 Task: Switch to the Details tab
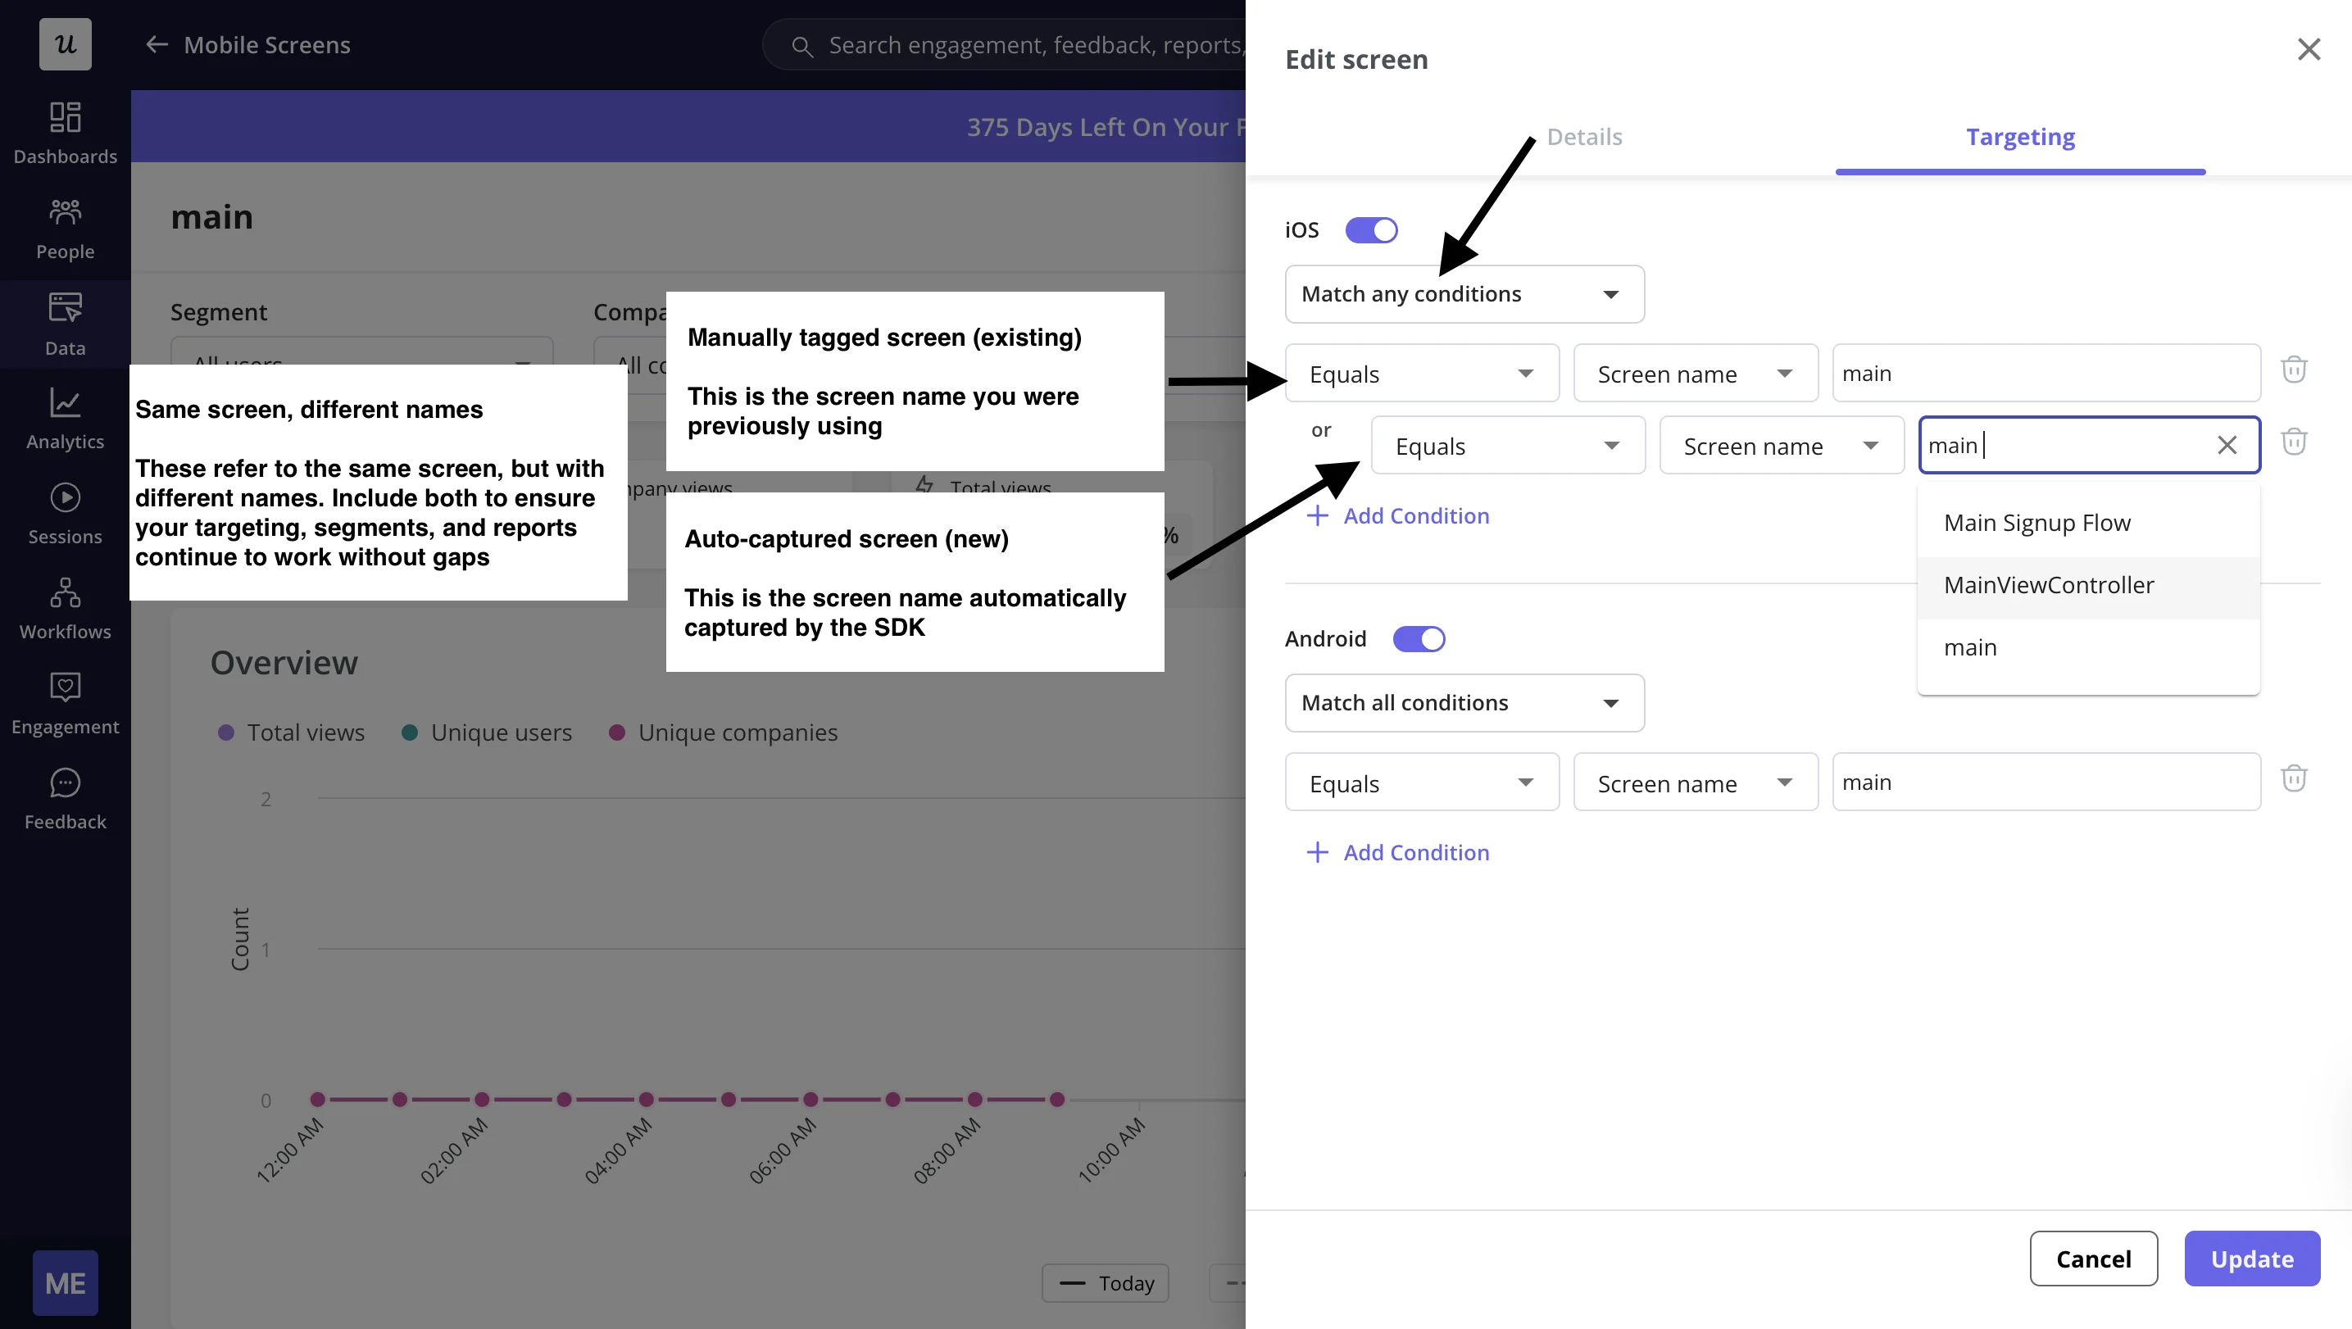click(x=1584, y=137)
